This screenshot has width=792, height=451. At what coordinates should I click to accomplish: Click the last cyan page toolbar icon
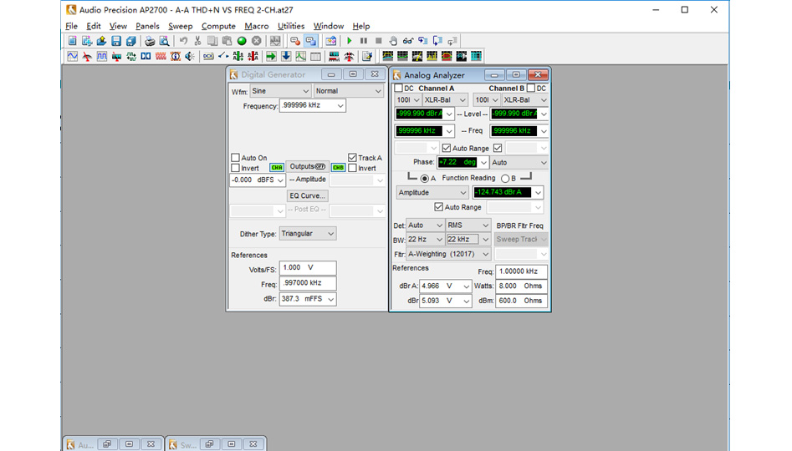click(477, 56)
